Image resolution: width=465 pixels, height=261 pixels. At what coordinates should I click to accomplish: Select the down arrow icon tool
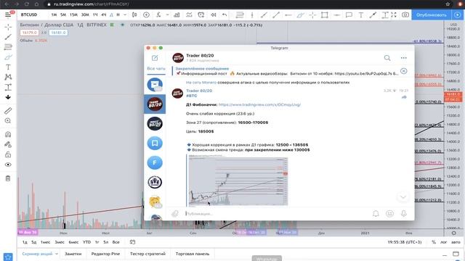(8, 97)
